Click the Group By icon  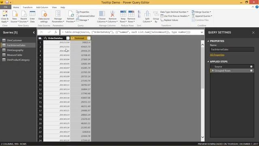tap(156, 14)
